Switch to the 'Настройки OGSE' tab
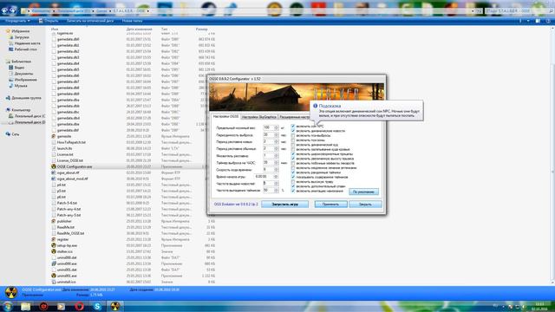The image size is (555, 312). coord(225,116)
